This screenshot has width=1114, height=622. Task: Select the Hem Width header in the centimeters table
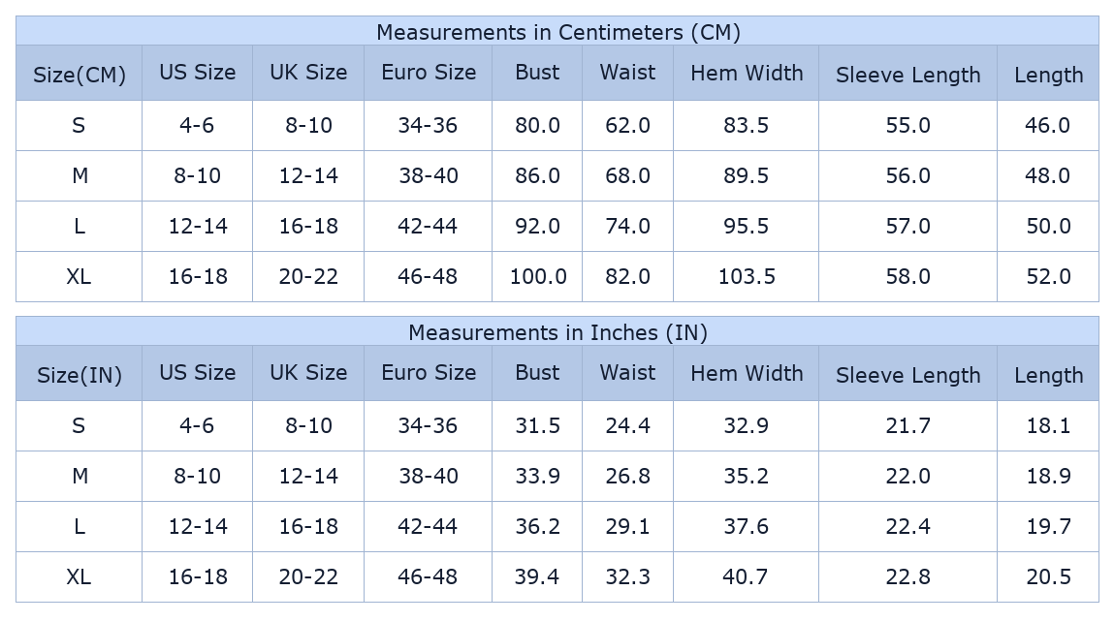click(747, 73)
